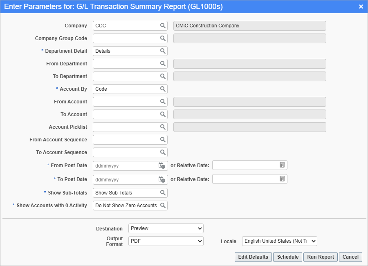
Task: Open Department Detail lookup magnifier
Action: point(163,51)
